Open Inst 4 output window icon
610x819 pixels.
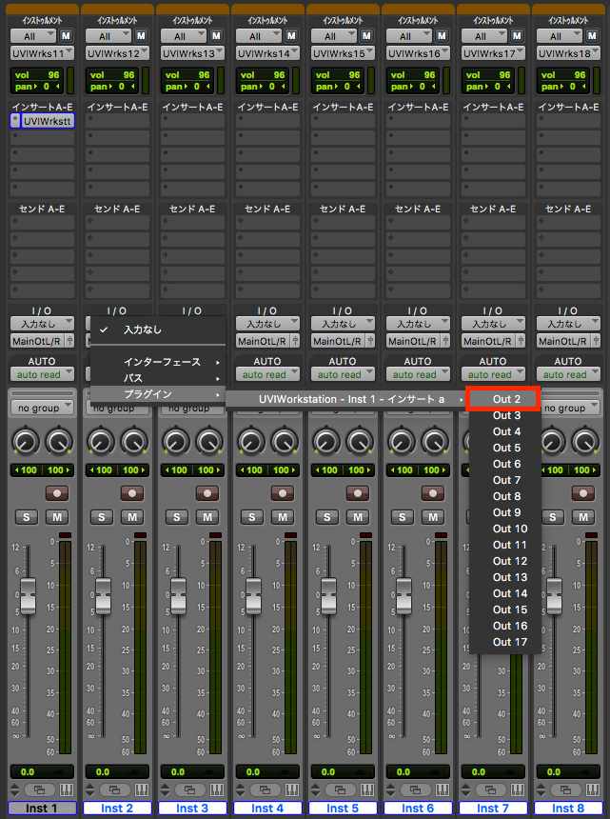click(265, 789)
